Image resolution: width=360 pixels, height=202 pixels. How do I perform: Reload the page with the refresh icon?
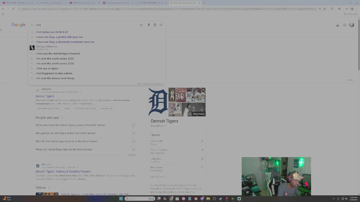(x=13, y=9)
